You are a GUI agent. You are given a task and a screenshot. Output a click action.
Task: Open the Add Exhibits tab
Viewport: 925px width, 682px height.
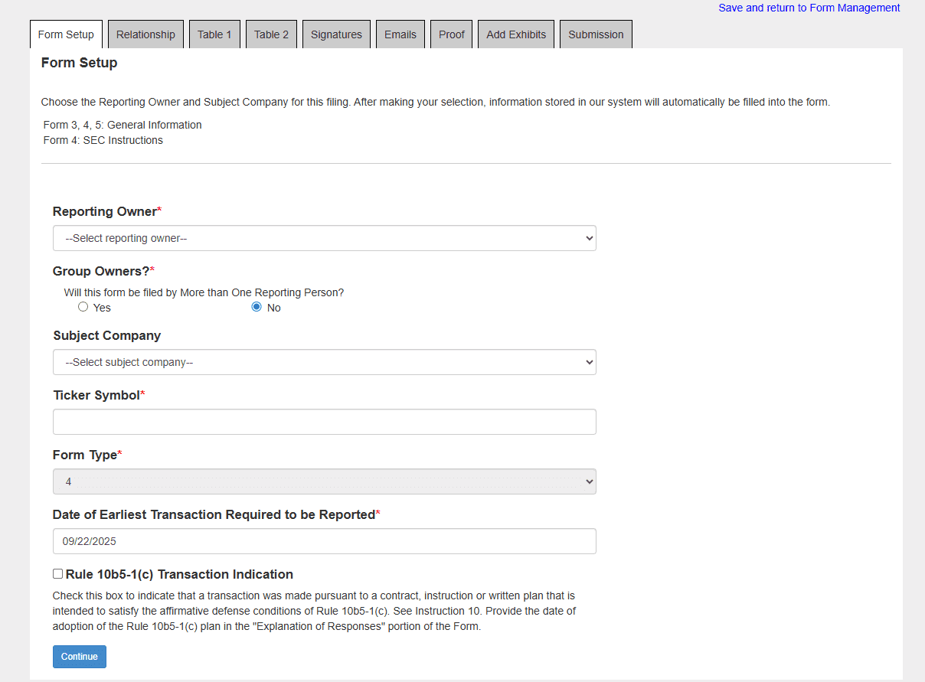(x=516, y=34)
